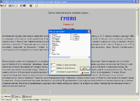Click the Cancel button with red X
Image resolution: width=140 pixels, height=101 pixels.
(x=85, y=73)
